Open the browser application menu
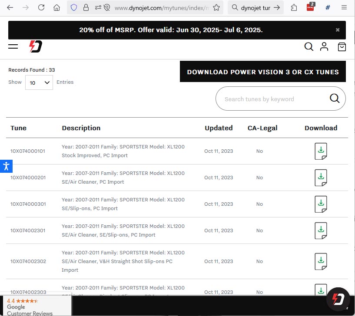The image size is (355, 316). [344, 7]
